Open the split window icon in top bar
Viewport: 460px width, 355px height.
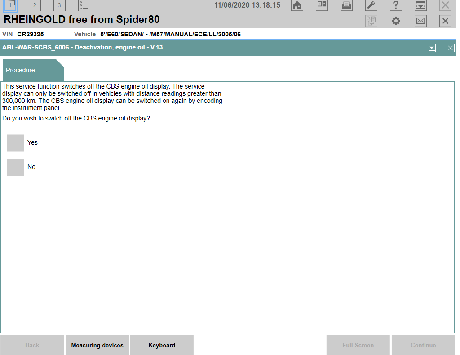(322, 5)
